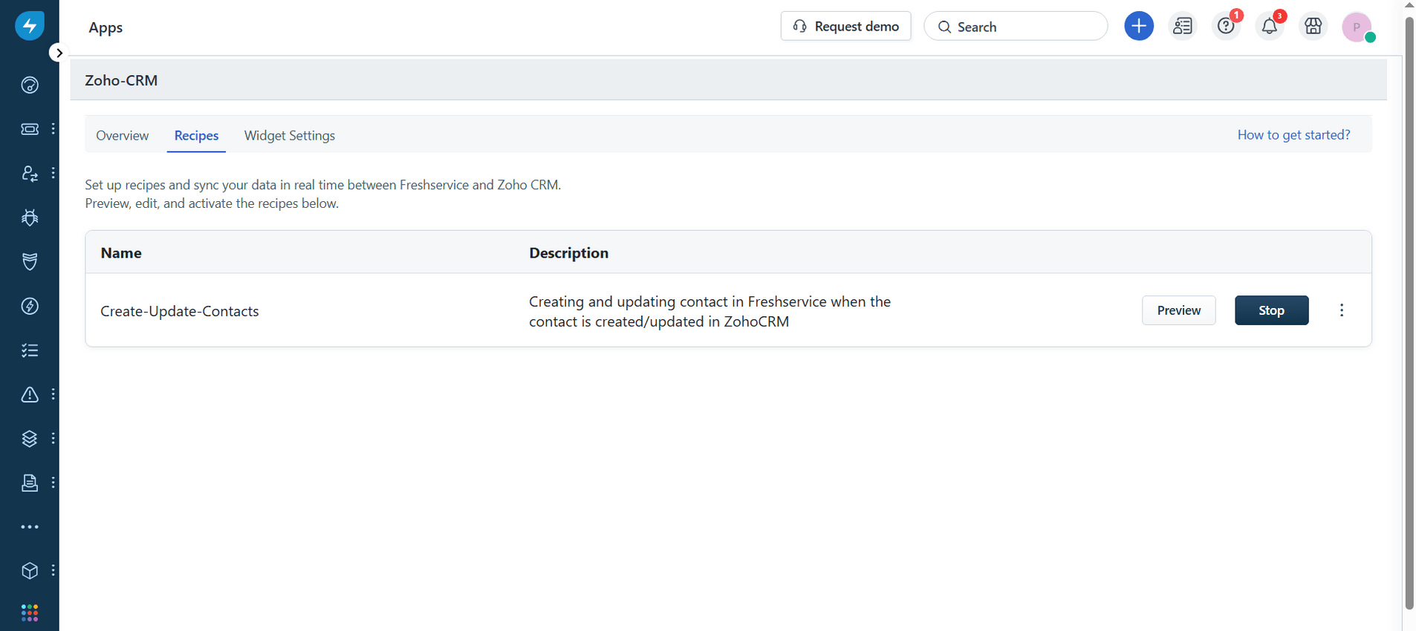Click the Description column header

tap(568, 252)
